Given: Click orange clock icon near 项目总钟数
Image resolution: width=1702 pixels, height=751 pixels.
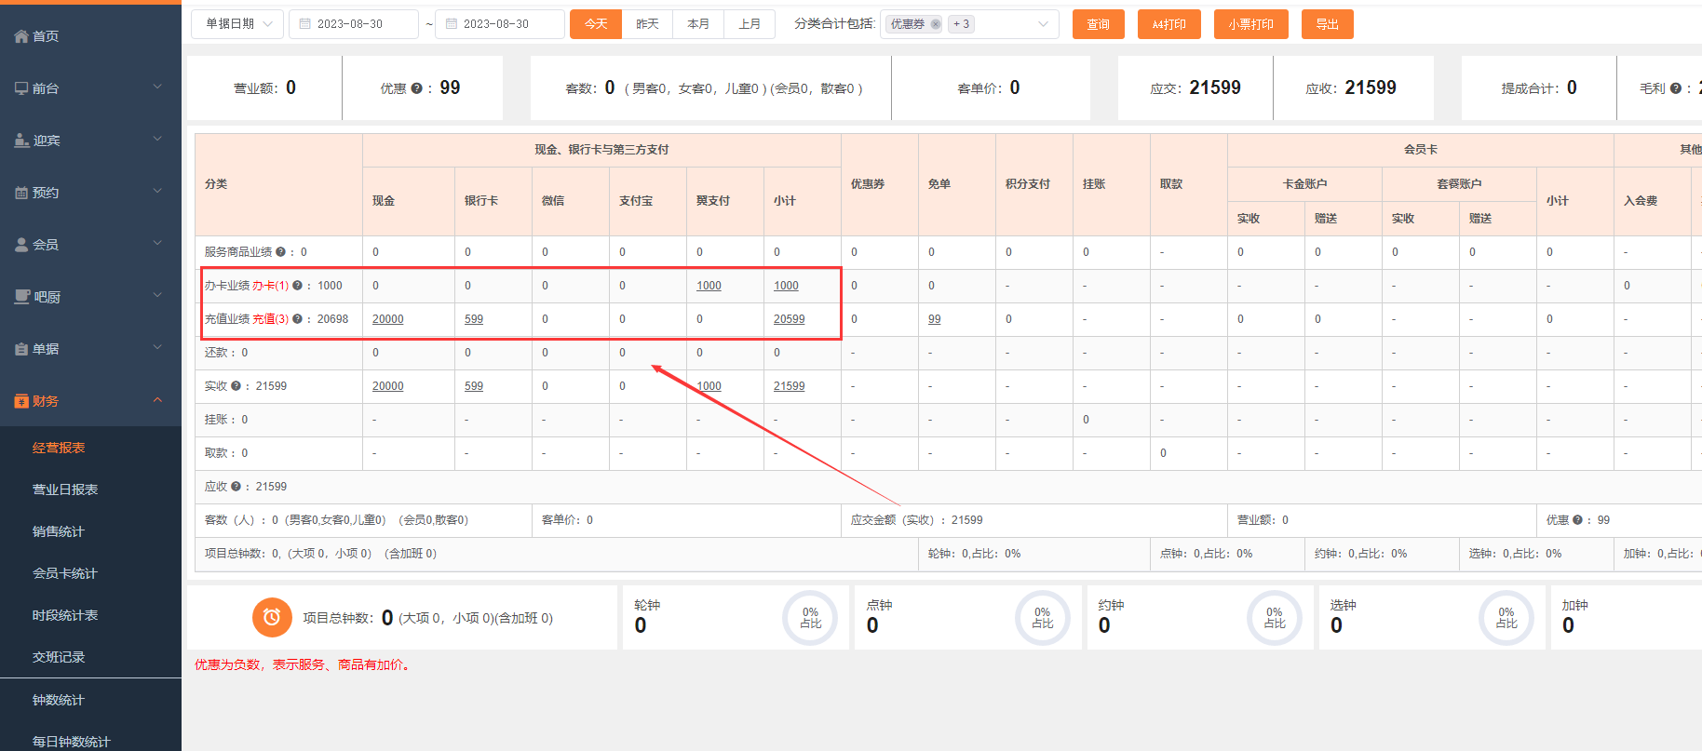Looking at the screenshot, I should pyautogui.click(x=272, y=617).
